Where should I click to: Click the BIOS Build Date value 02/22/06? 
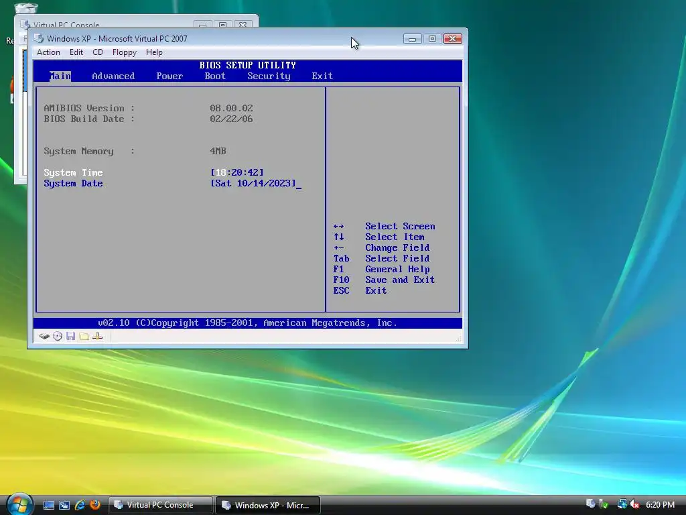[x=231, y=119]
